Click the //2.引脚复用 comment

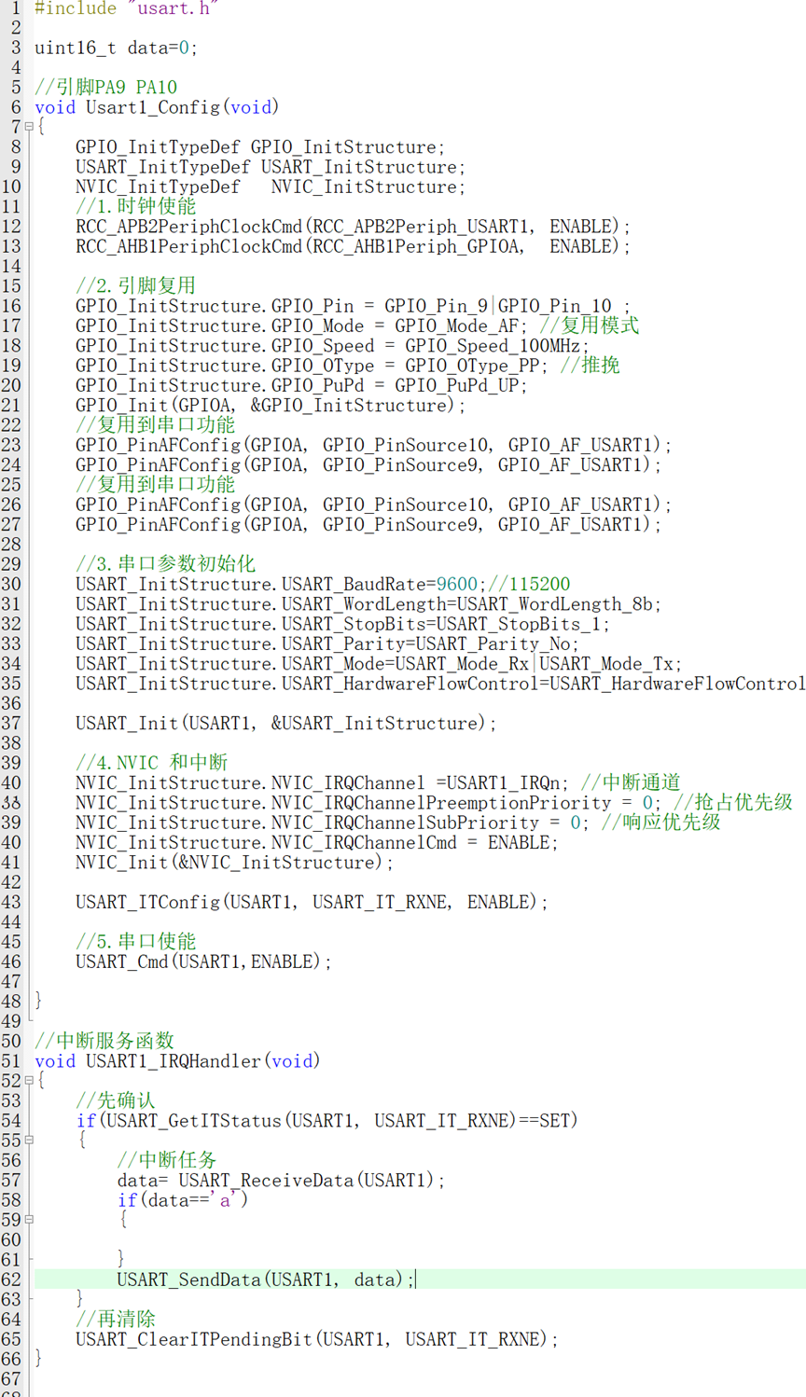(x=136, y=285)
